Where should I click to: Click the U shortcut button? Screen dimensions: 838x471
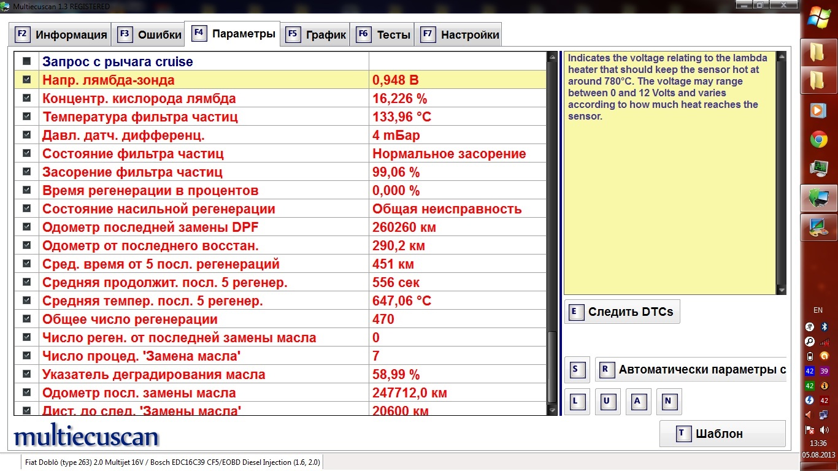tap(607, 402)
